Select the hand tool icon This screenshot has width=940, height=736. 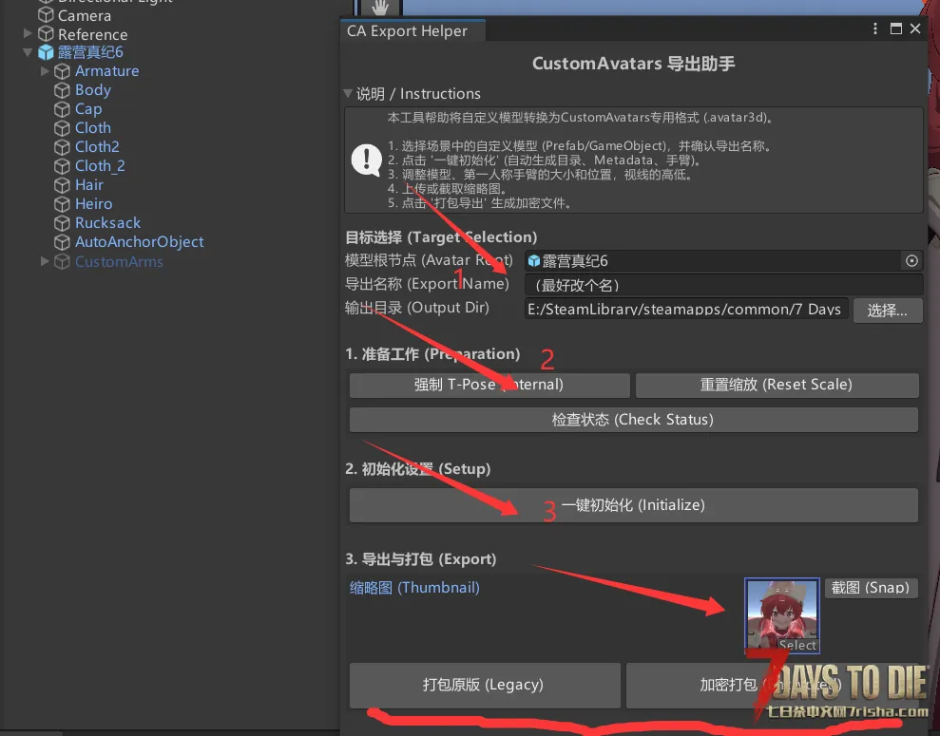pos(380,8)
